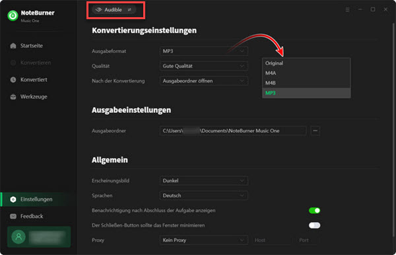
Task: Click the proxy Port field
Action: pyautogui.click(x=307, y=240)
